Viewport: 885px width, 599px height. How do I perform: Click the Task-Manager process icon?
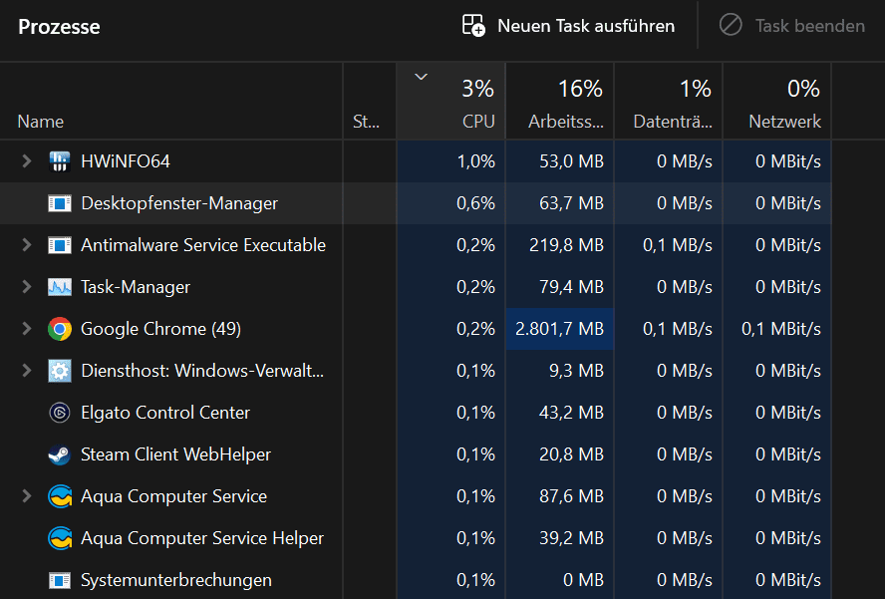pyautogui.click(x=59, y=287)
